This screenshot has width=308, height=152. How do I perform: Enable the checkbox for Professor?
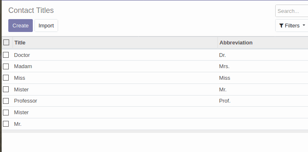coord(6,101)
